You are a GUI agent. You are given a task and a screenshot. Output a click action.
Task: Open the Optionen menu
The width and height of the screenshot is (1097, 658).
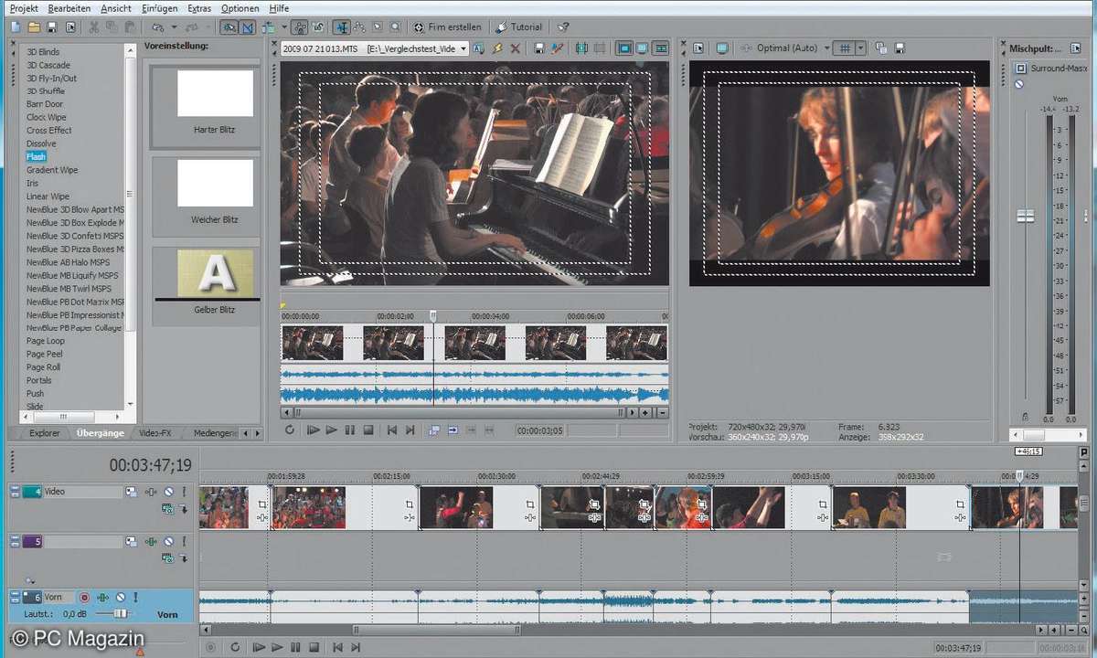coord(240,7)
